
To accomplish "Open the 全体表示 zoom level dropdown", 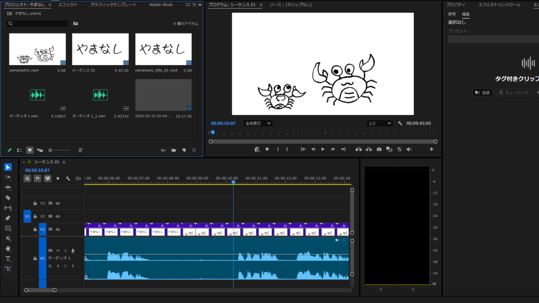I will [x=258, y=123].
